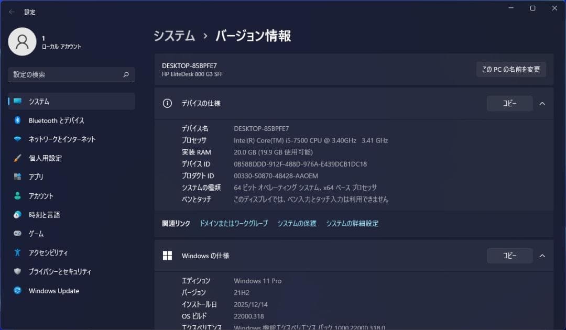Viewport: 566px width, 330px height.
Task: Select the バージョン情報 breadcrumb
Action: click(x=253, y=36)
